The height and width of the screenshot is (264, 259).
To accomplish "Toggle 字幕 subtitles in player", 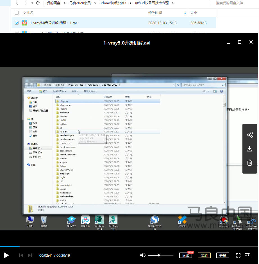I will pos(222,255).
